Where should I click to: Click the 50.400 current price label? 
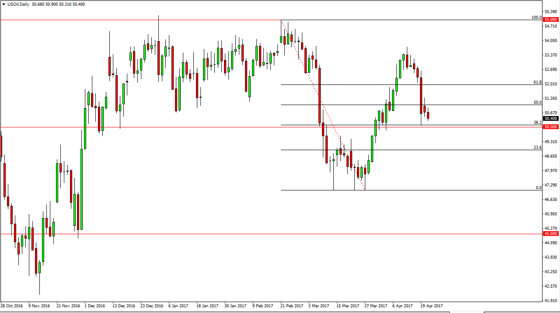tap(551, 118)
